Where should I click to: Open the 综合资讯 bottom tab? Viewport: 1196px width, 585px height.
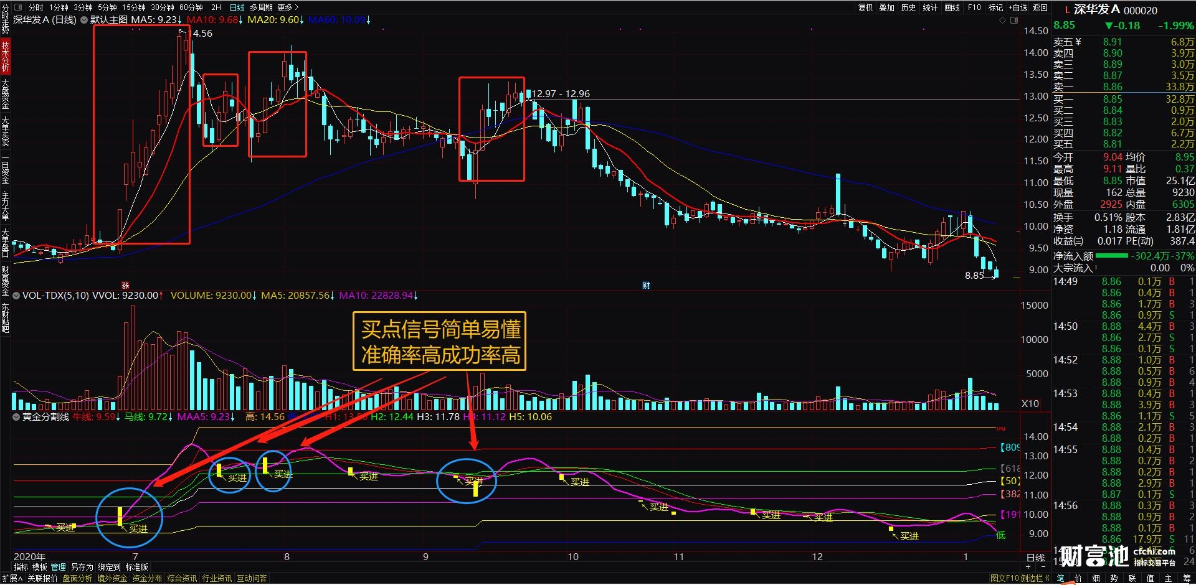182,578
